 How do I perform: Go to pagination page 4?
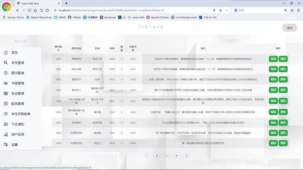[176, 156]
